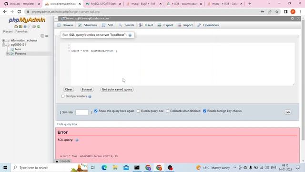Open File Explorer from taskbar
Viewport: 305px width, 172px height.
(115, 168)
